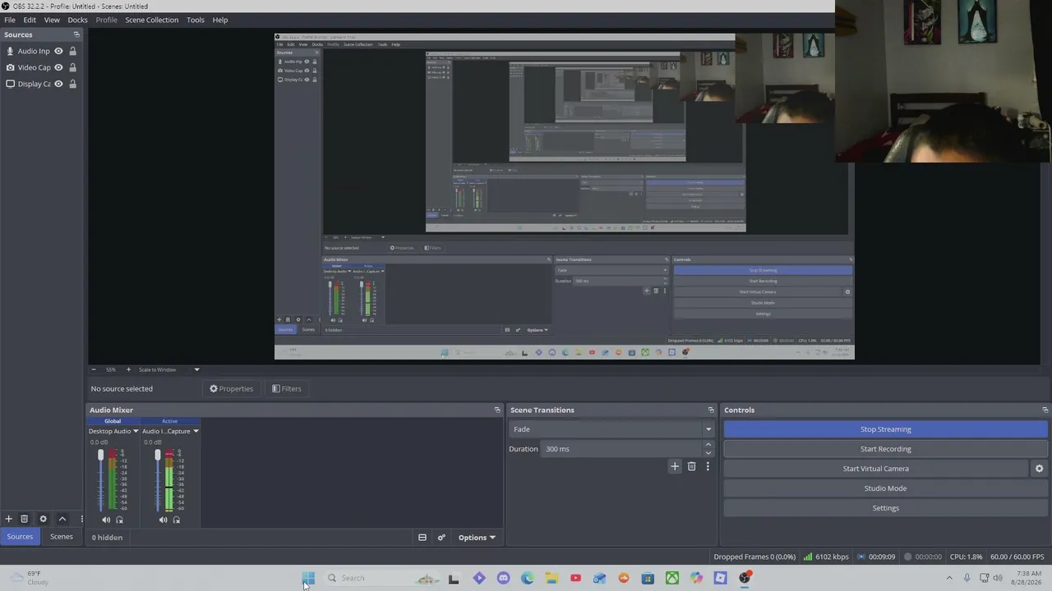
Task: Open the File menu
Action: coord(10,20)
